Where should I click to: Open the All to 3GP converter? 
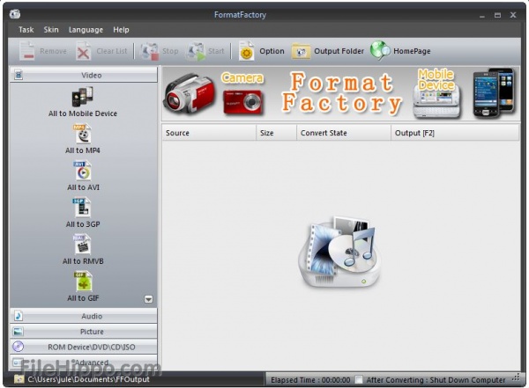click(x=82, y=208)
